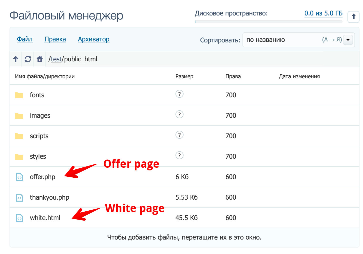This screenshot has width=363, height=254.
Task: Click the disk space progress bar
Action: click(x=269, y=22)
